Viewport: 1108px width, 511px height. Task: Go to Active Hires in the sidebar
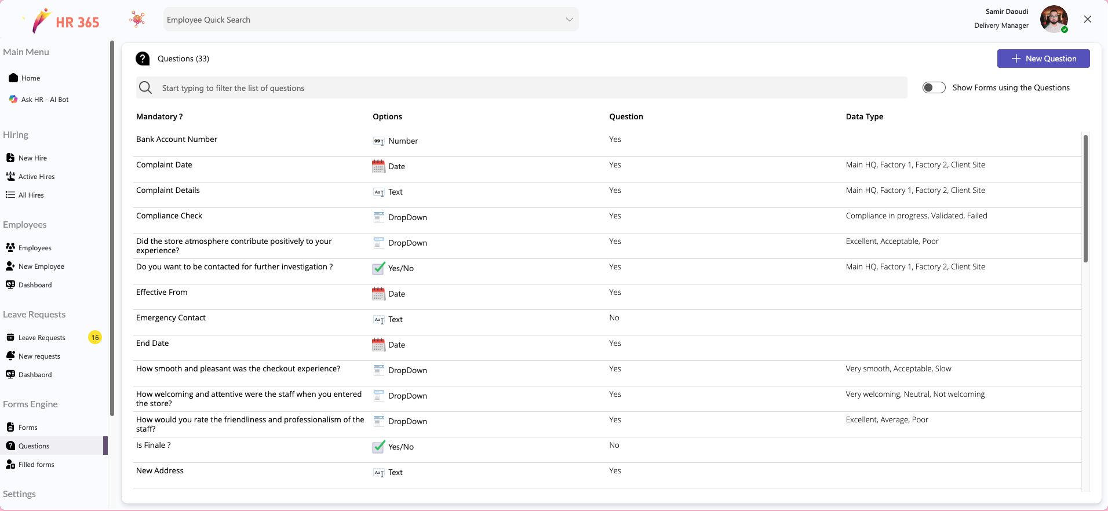point(37,177)
